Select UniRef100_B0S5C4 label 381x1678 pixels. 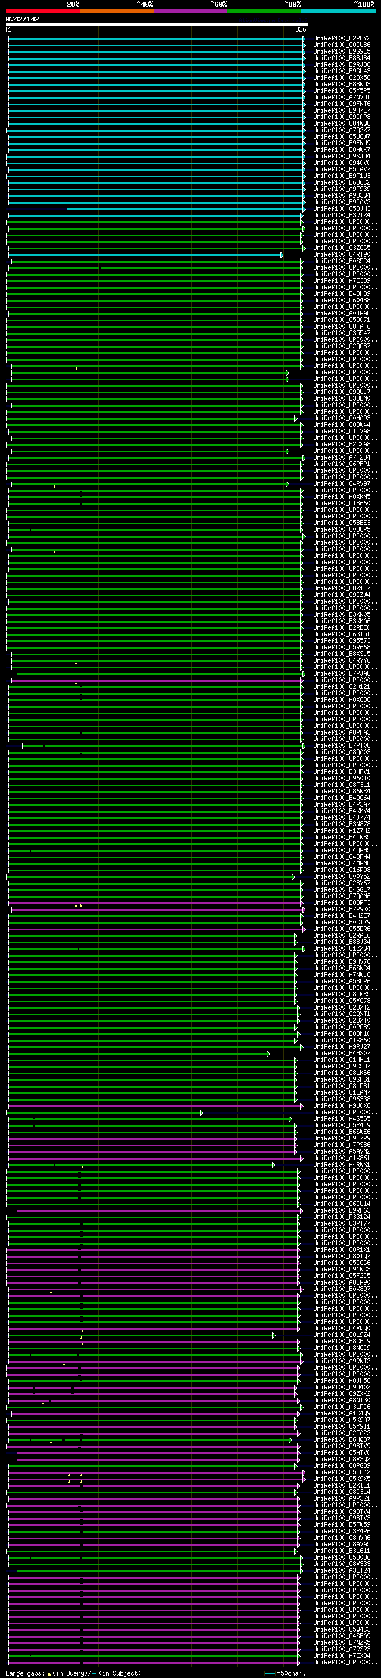tap(342, 261)
